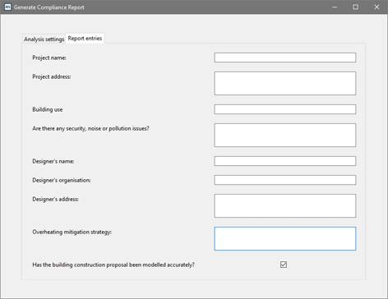Viewport: 388px width, 299px height.
Task: Maximize the Generate Compliance Report window
Action: pyautogui.click(x=355, y=7)
